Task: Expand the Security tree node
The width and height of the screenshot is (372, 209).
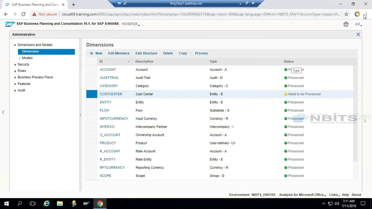Action: (15, 64)
